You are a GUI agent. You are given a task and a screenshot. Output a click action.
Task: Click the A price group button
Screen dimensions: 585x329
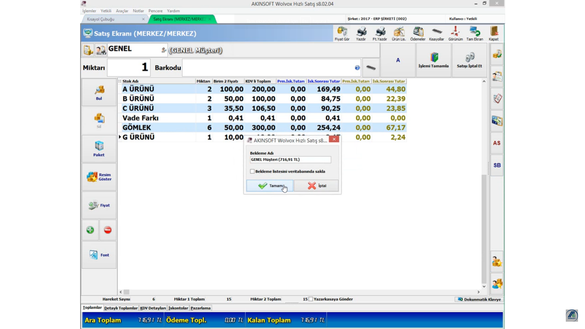[398, 60]
